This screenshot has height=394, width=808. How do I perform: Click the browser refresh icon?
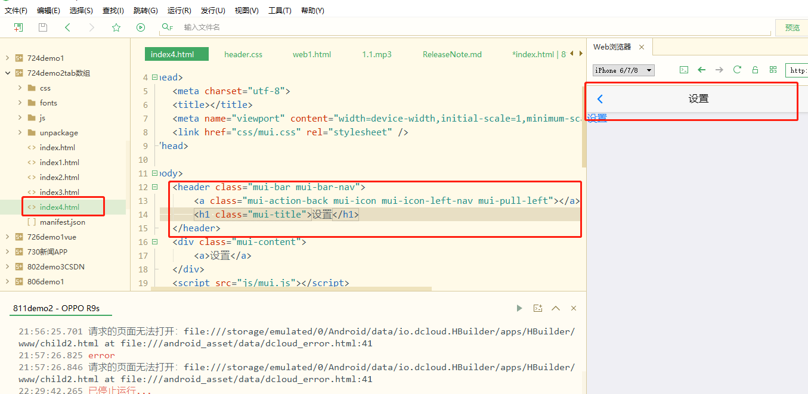[x=737, y=70]
